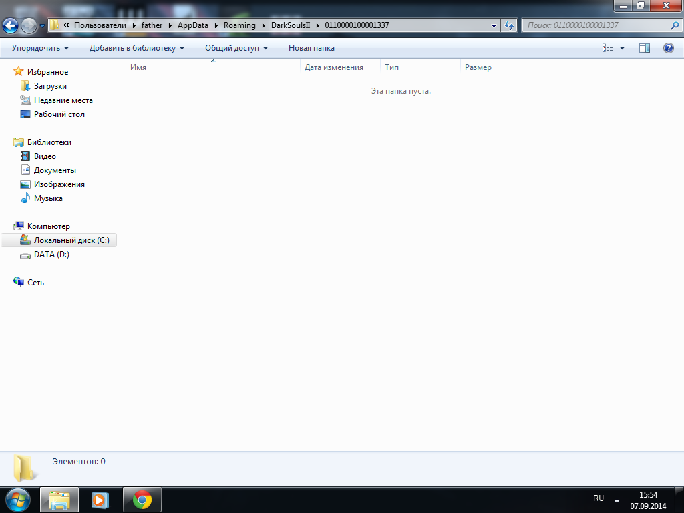The image size is (684, 513).
Task: Click the magnifier search icon
Action: [x=675, y=25]
